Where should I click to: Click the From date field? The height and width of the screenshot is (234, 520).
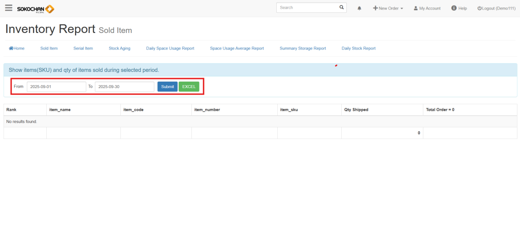[56, 87]
